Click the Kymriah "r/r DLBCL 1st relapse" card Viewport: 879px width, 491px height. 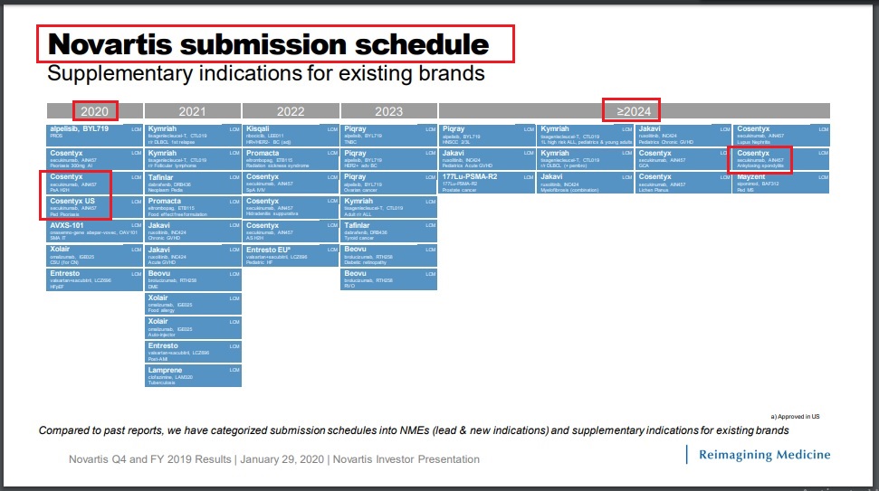pos(193,135)
